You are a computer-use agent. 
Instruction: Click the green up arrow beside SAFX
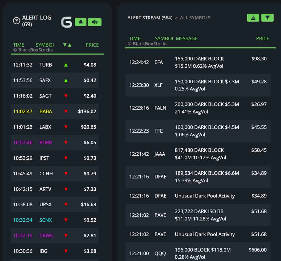pyautogui.click(x=66, y=80)
